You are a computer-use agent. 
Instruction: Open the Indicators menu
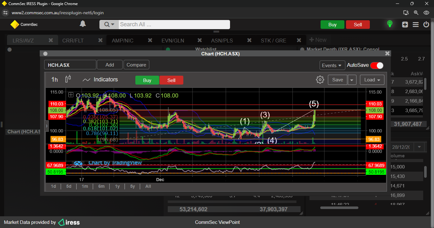click(x=100, y=80)
